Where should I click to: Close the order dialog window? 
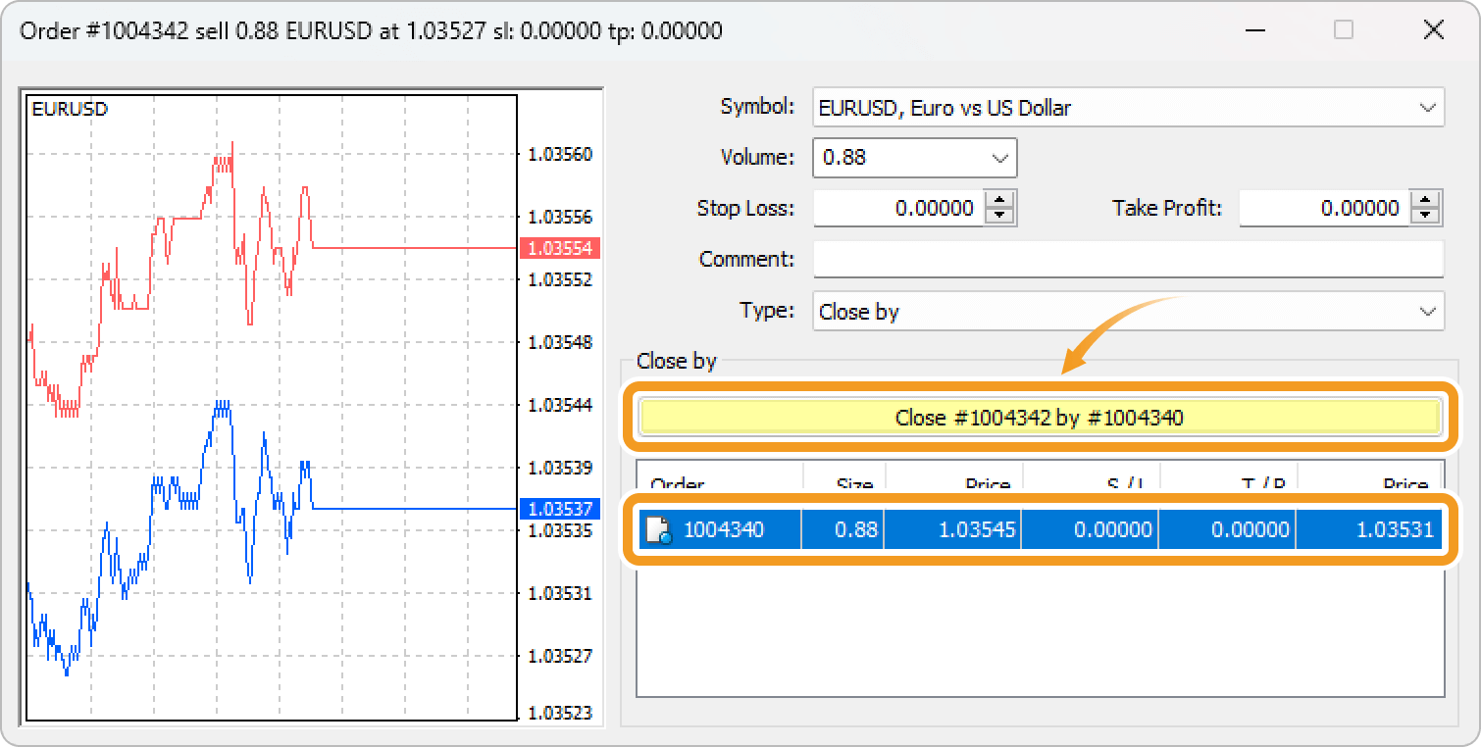[x=1433, y=30]
